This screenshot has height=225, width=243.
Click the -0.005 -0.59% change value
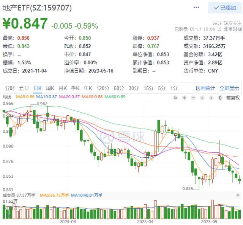pyautogui.click(x=74, y=26)
